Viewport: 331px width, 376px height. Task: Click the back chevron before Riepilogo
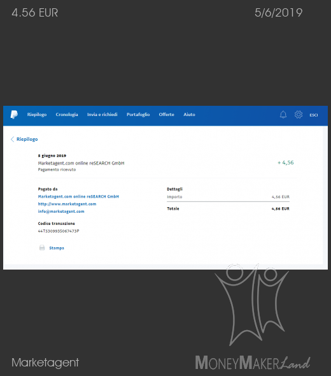click(12, 139)
